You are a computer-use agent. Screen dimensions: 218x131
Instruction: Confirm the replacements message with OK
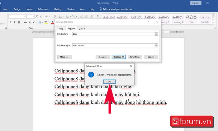click(109, 82)
